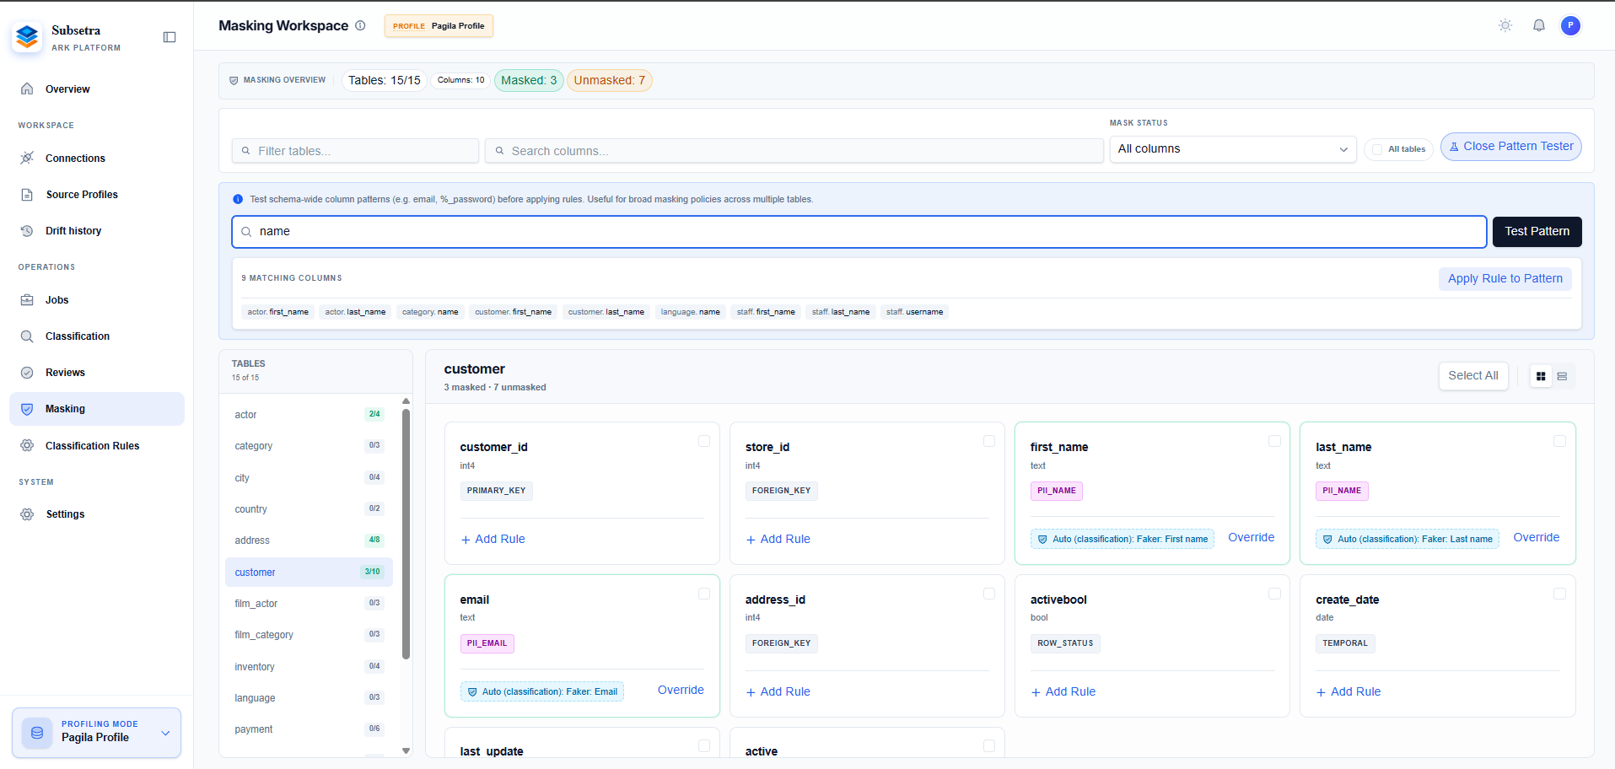Check the first_name column checkbox
This screenshot has height=769, width=1615.
pos(1274,441)
